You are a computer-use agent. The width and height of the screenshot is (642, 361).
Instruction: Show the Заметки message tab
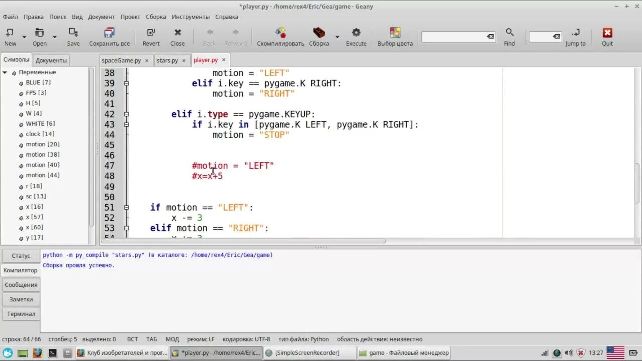click(21, 299)
